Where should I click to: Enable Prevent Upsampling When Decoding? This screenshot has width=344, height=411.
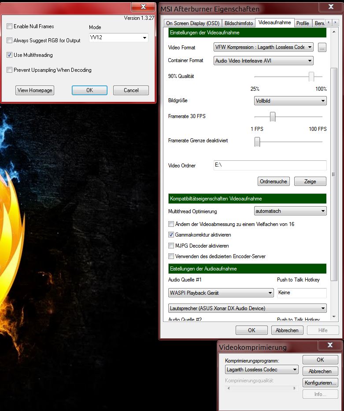[9, 70]
